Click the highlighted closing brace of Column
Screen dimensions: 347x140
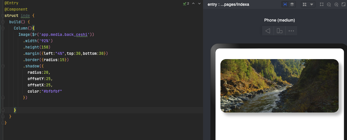tap(15, 110)
